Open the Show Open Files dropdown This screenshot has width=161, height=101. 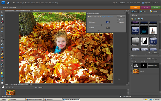click(19, 88)
